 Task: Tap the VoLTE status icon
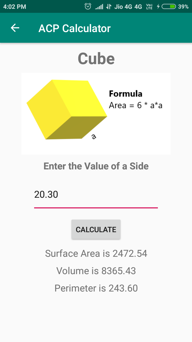click(x=149, y=7)
